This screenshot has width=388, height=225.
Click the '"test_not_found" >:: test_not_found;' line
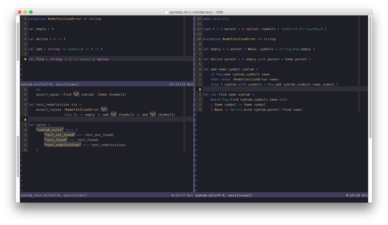79,135
